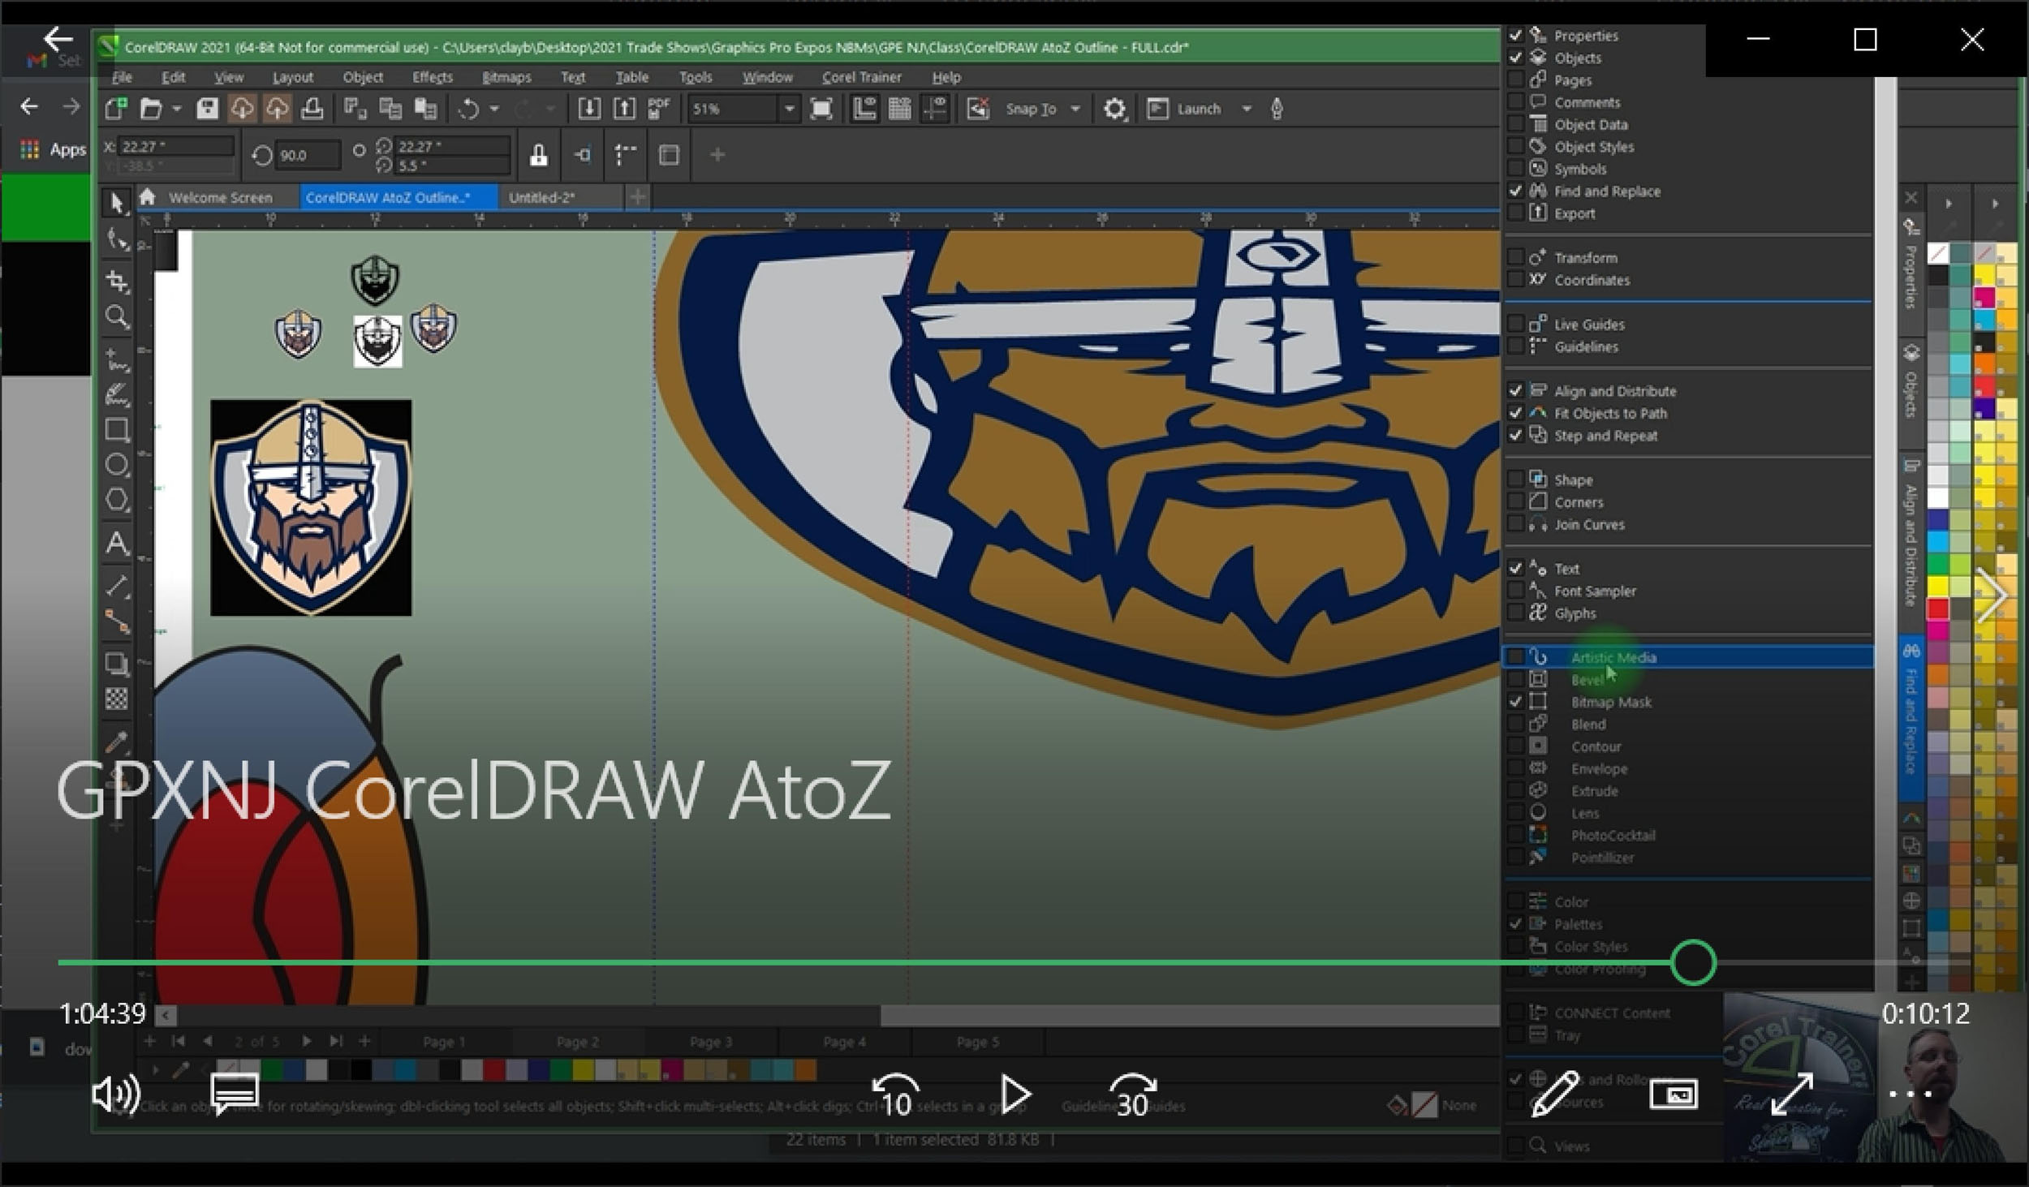Click the red swatch in color palette
This screenshot has height=1187, width=2029.
1937,608
